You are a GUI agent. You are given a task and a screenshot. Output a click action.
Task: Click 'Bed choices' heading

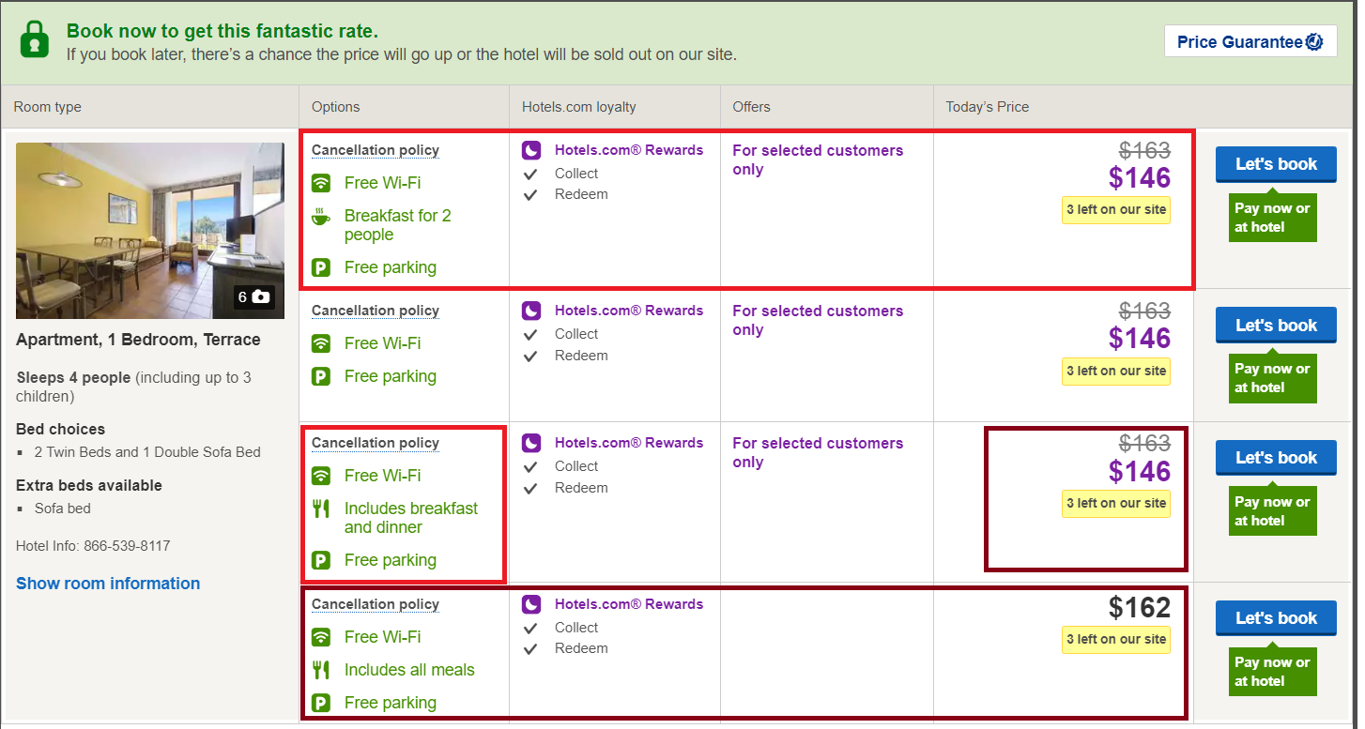[60, 429]
